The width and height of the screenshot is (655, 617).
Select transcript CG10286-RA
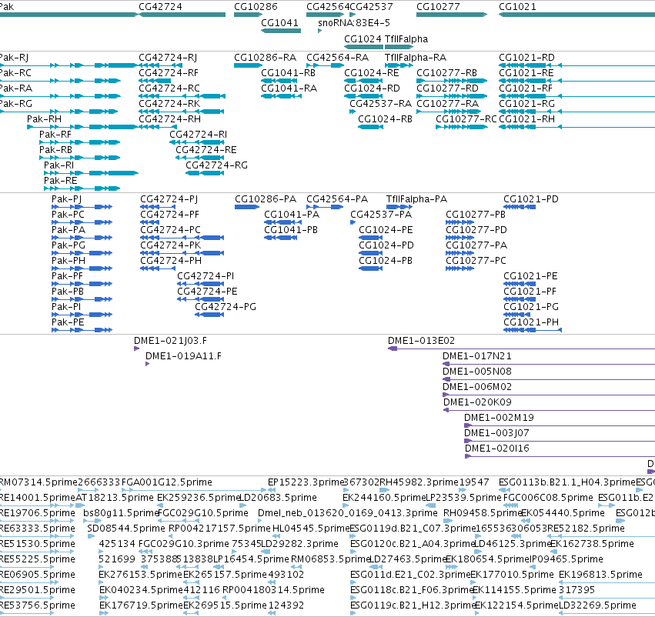248,65
